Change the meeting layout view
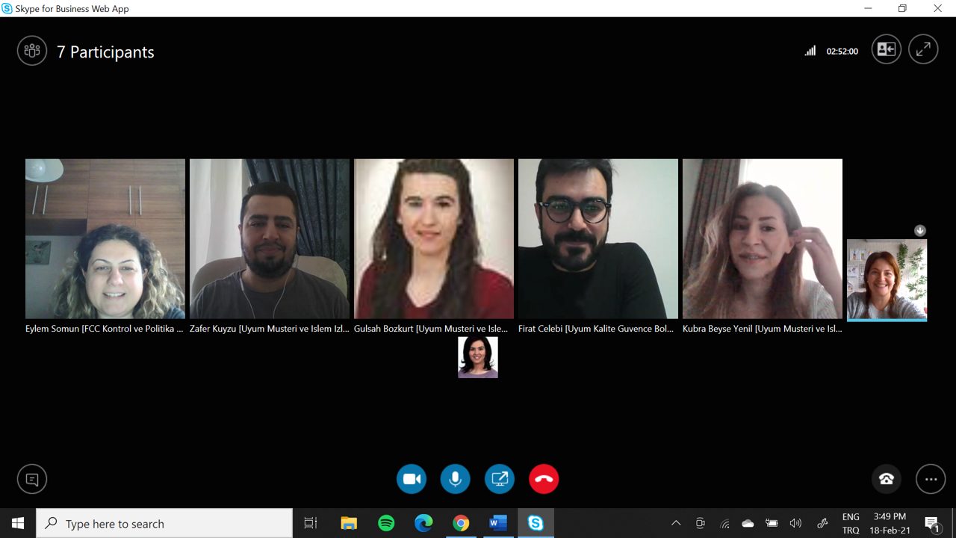The width and height of the screenshot is (956, 538). (x=887, y=49)
